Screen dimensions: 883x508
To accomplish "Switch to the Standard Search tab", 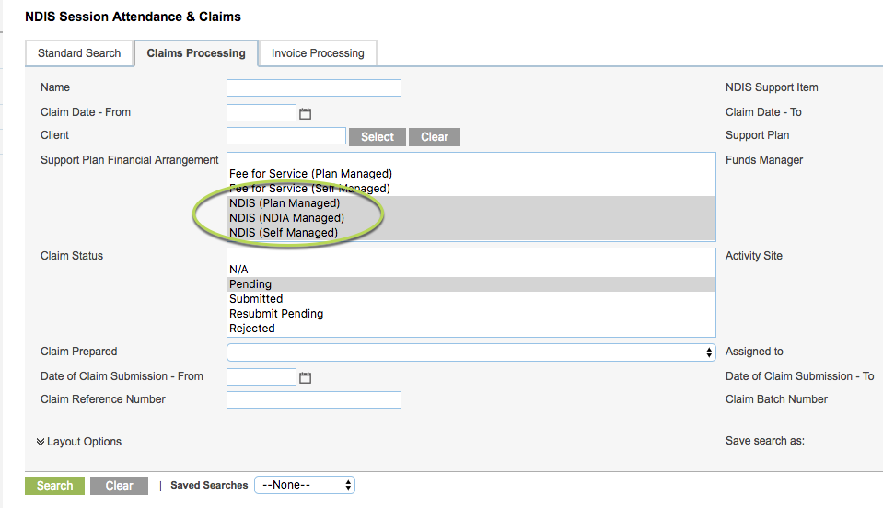I will point(79,52).
